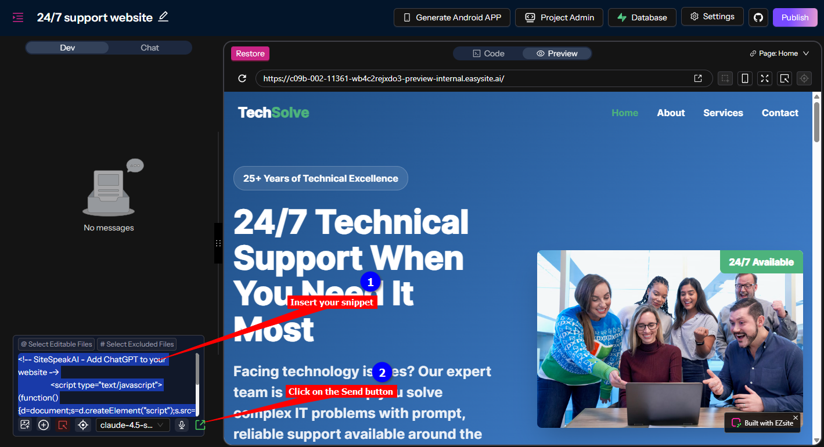
Task: Go to Home in site navigation
Action: click(625, 113)
